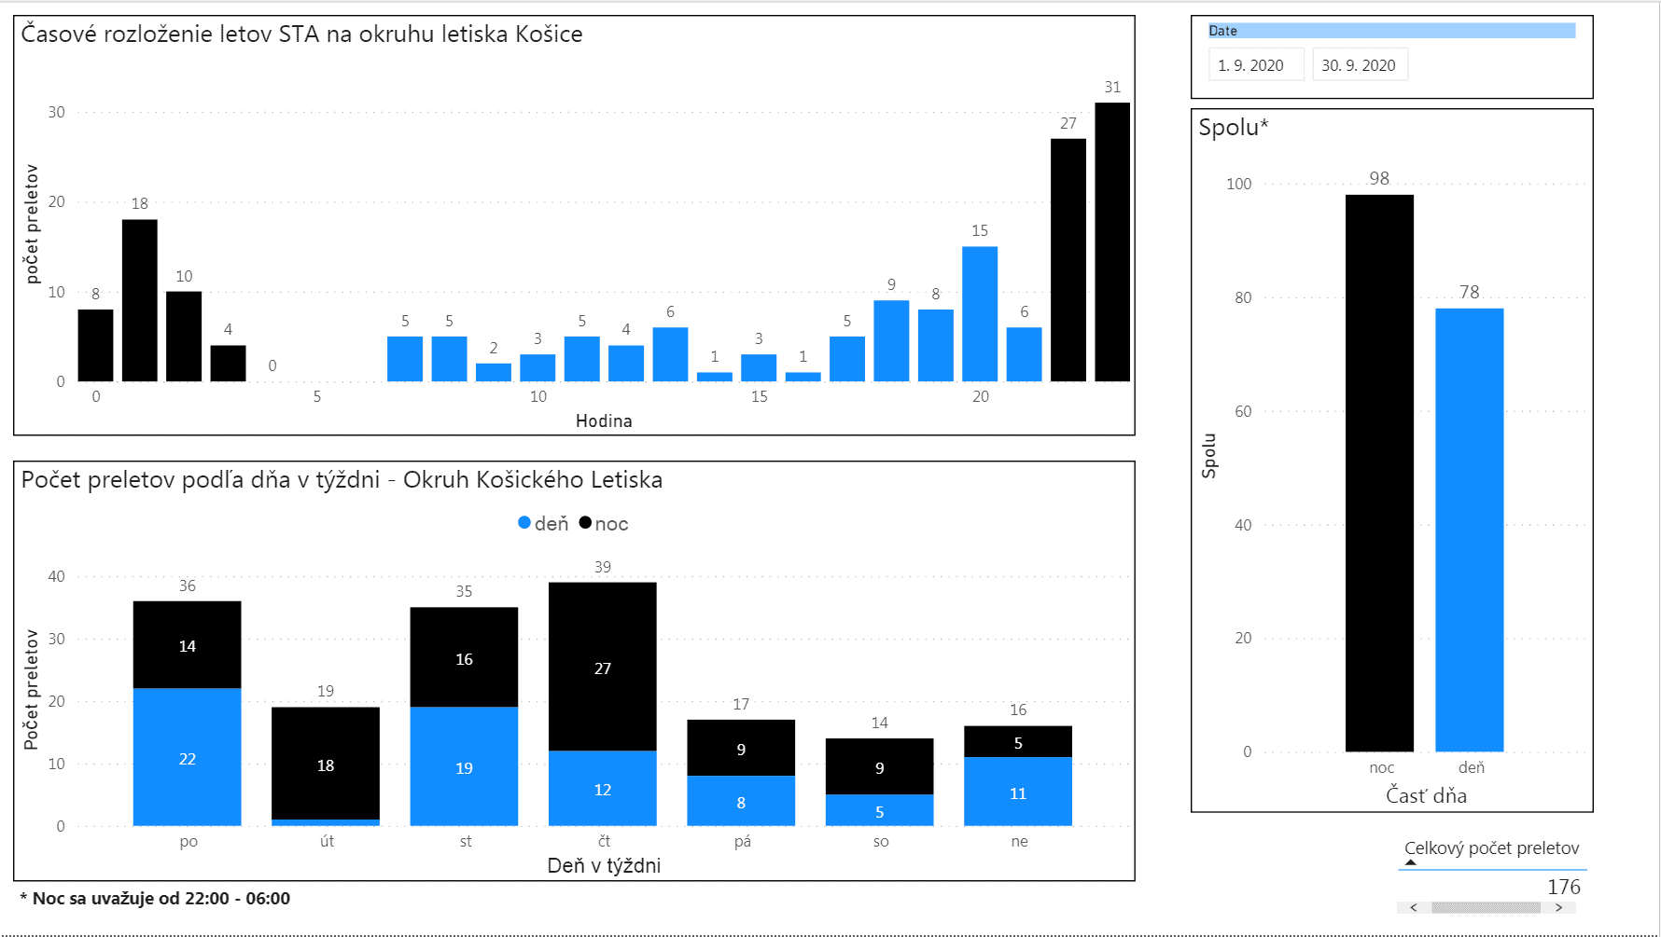Select the blue 'deň' bar showing 78

[1469, 530]
